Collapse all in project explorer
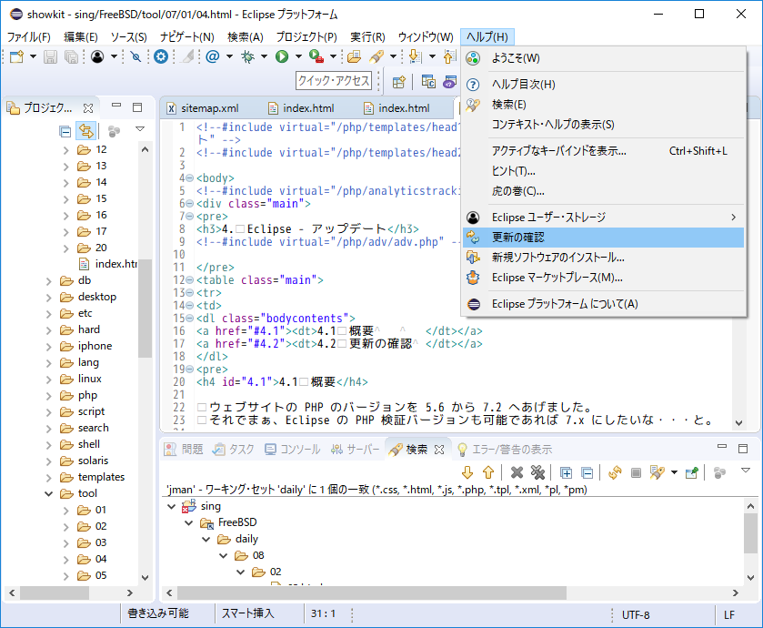This screenshot has width=763, height=628. [65, 131]
